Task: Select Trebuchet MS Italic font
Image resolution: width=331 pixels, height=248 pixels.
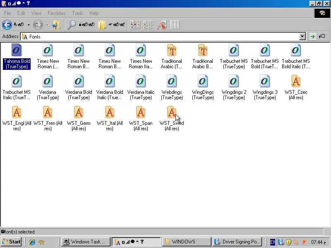Action: coord(17,87)
